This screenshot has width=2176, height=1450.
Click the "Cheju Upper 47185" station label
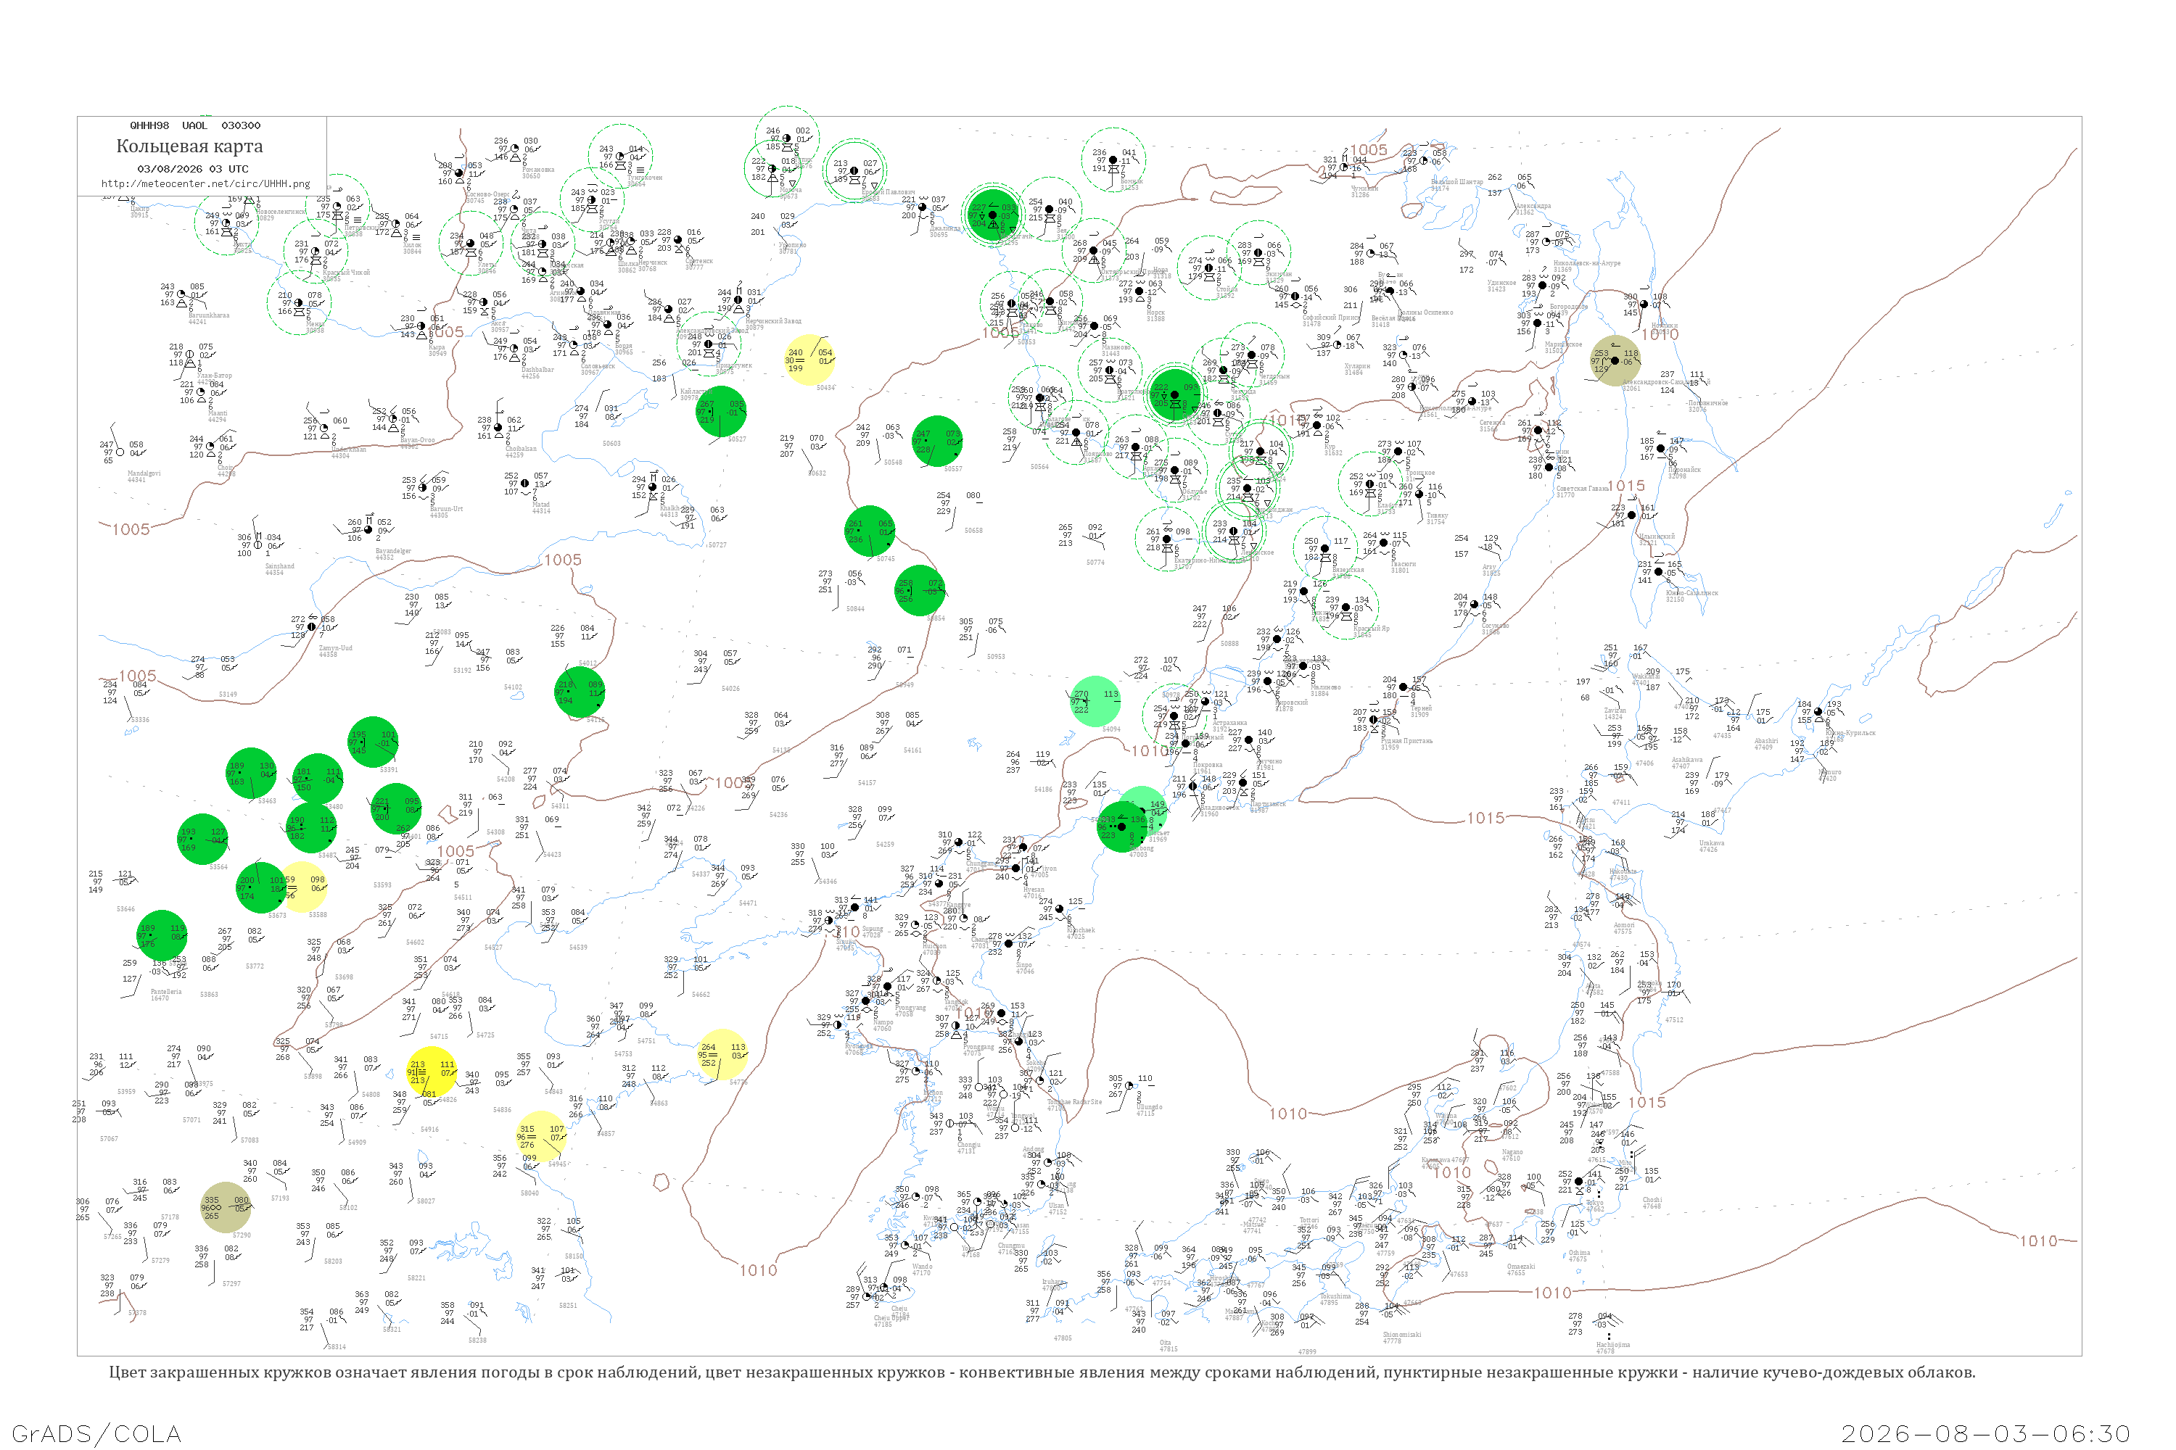pos(892,1322)
